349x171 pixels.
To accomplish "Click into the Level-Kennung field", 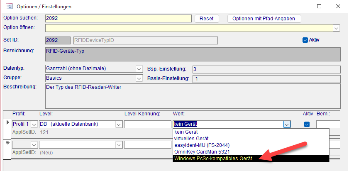I will (146, 124).
